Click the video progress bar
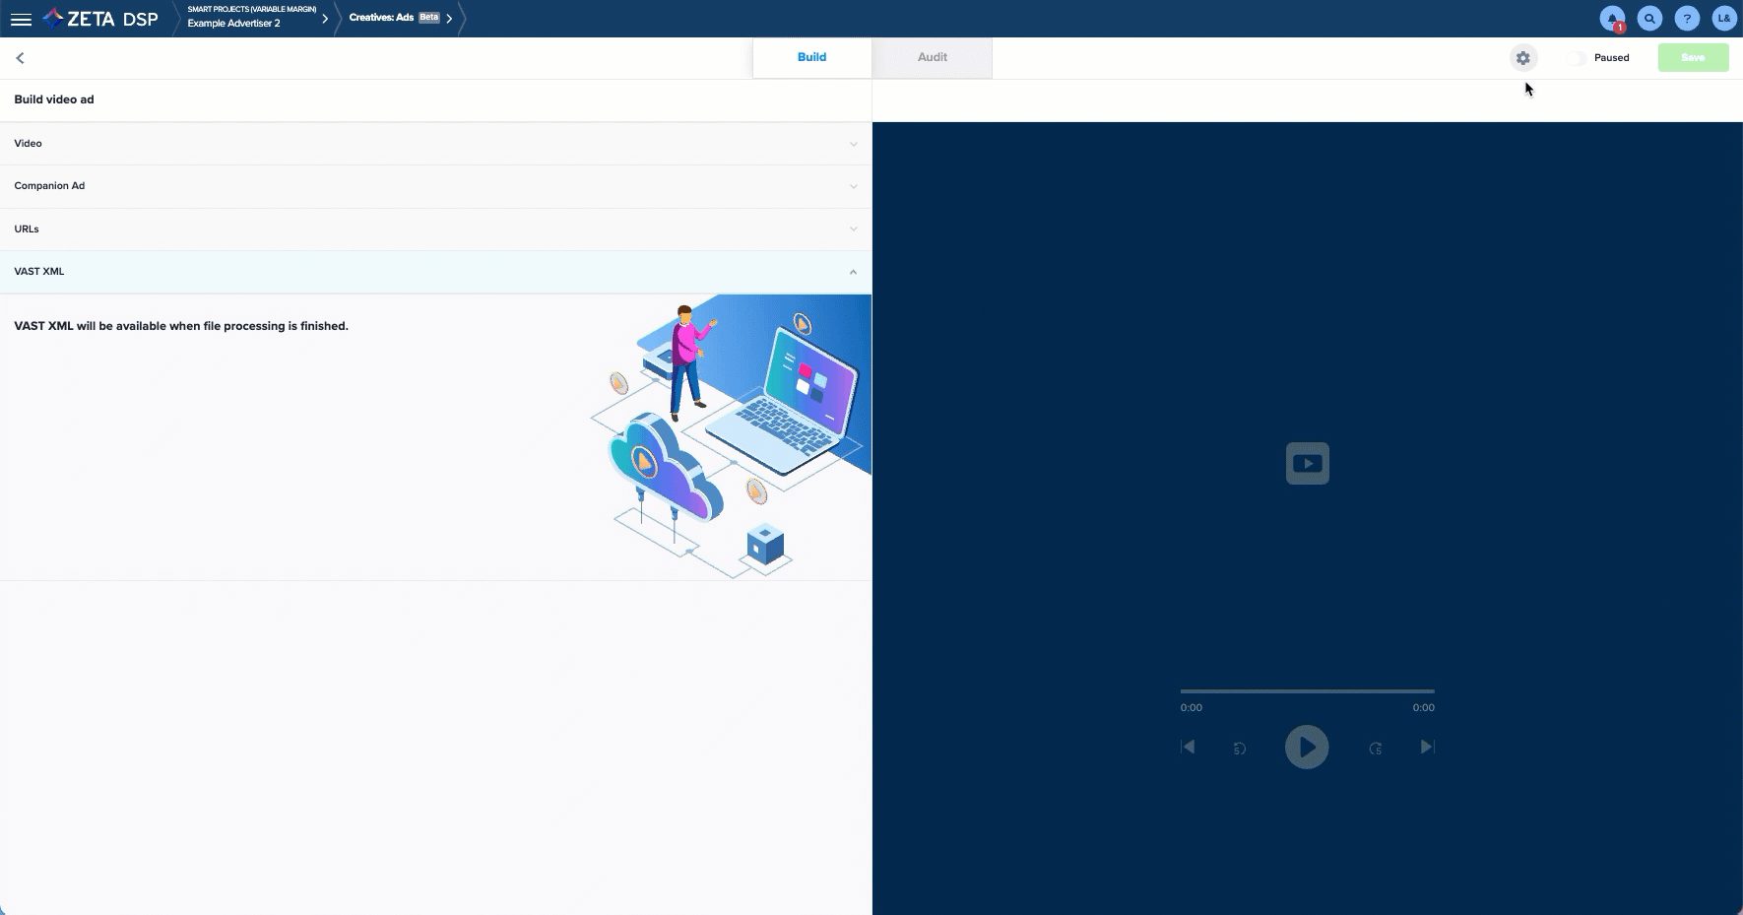Viewport: 1743px width, 915px height. pos(1307,691)
